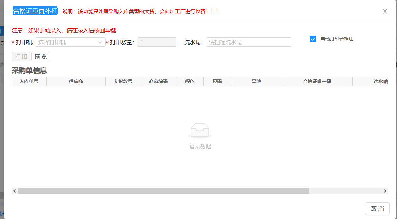This screenshot has height=219, width=397.
Task: Click the horizontal scrollbar thumb
Action: point(163,191)
